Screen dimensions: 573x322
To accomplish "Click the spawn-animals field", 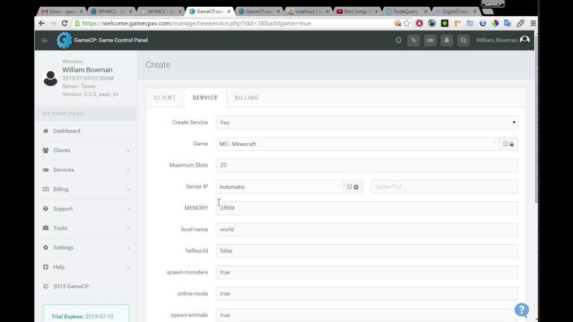I will [367, 315].
